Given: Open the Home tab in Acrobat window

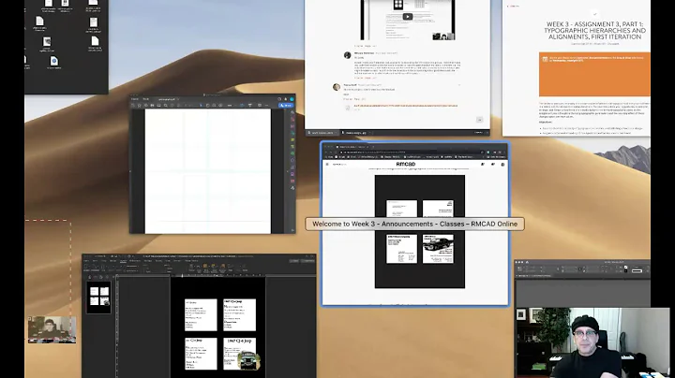Looking at the screenshot, I should (x=135, y=99).
